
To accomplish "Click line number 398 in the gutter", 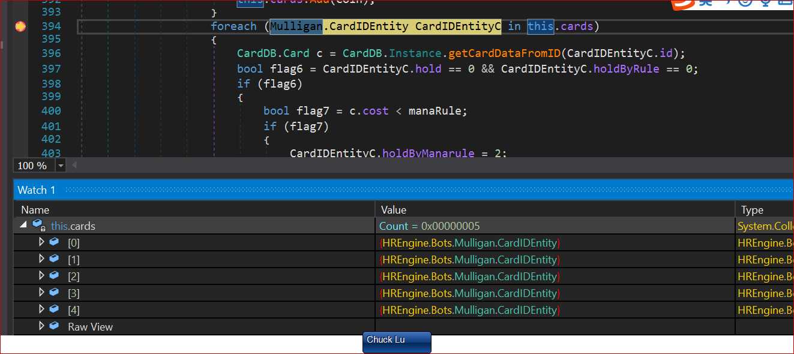I will (51, 83).
